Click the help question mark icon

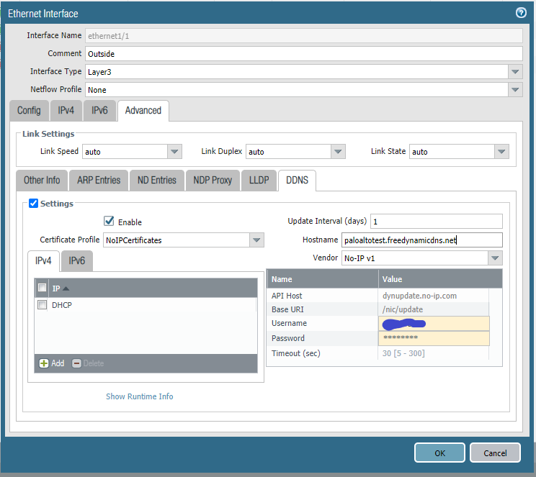pyautogui.click(x=521, y=13)
